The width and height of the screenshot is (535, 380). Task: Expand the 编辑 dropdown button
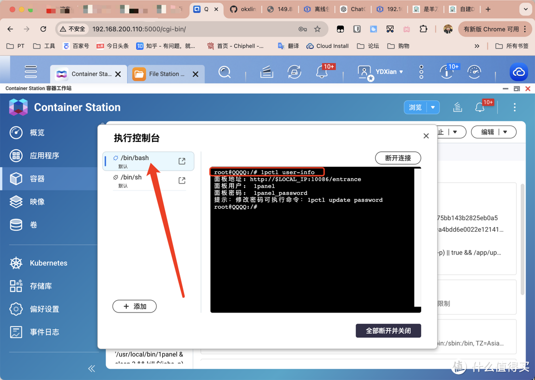click(505, 132)
